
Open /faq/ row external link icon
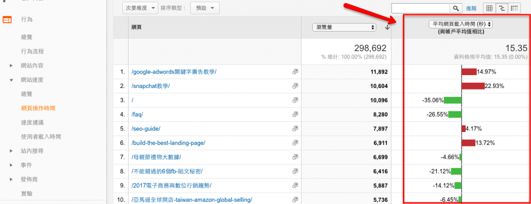click(295, 114)
